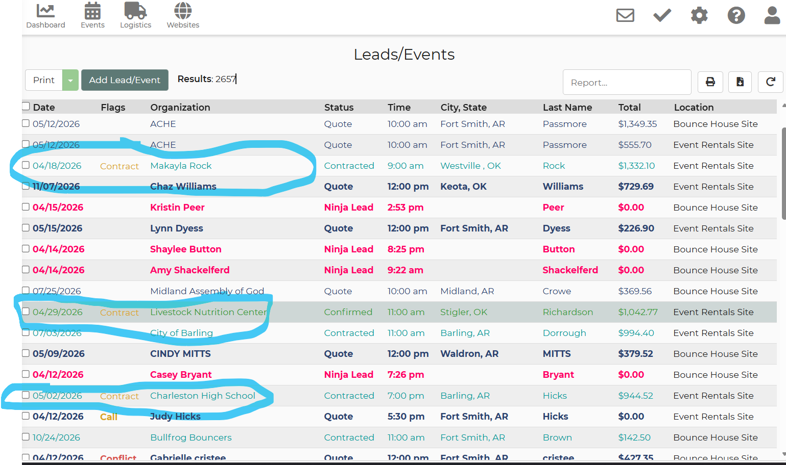Click the file download icon button

point(740,82)
